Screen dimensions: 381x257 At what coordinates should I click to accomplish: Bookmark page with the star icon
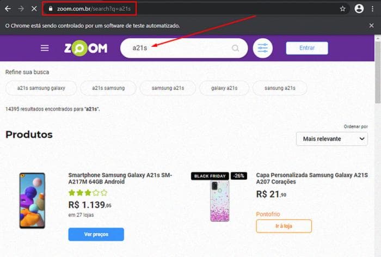(x=342, y=9)
